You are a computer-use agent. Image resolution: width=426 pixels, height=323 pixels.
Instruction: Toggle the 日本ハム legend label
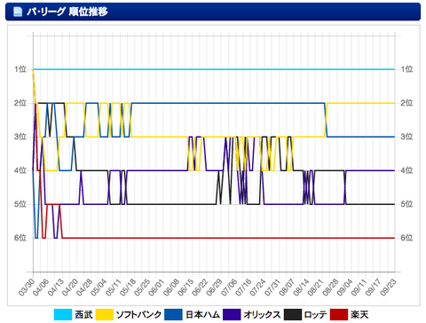click(x=202, y=314)
